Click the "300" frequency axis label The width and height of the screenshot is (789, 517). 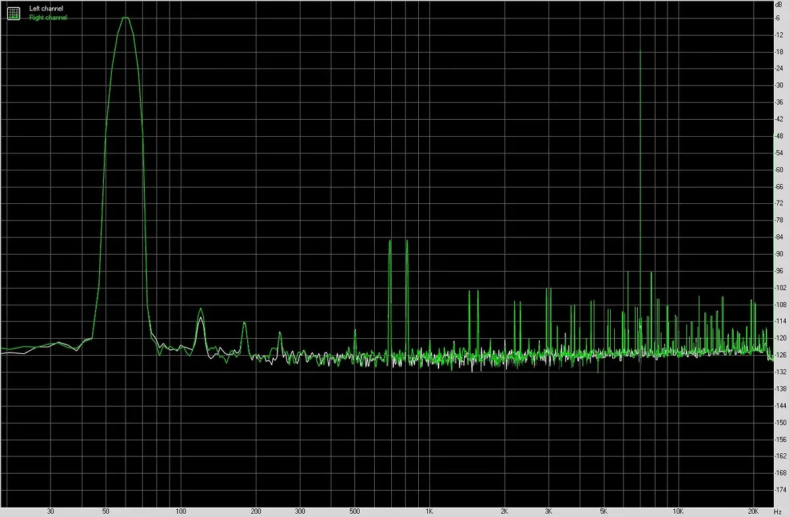[x=300, y=511]
